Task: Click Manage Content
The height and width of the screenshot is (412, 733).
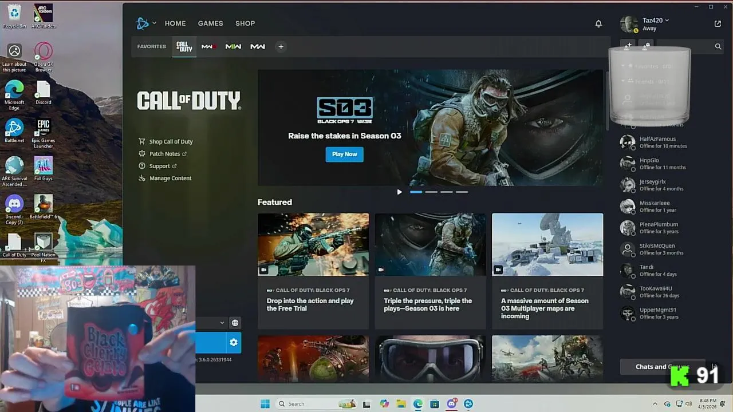Action: pyautogui.click(x=165, y=178)
